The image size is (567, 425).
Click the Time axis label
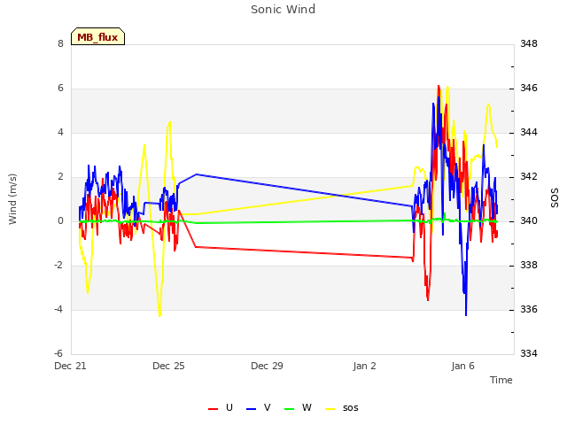point(501,380)
